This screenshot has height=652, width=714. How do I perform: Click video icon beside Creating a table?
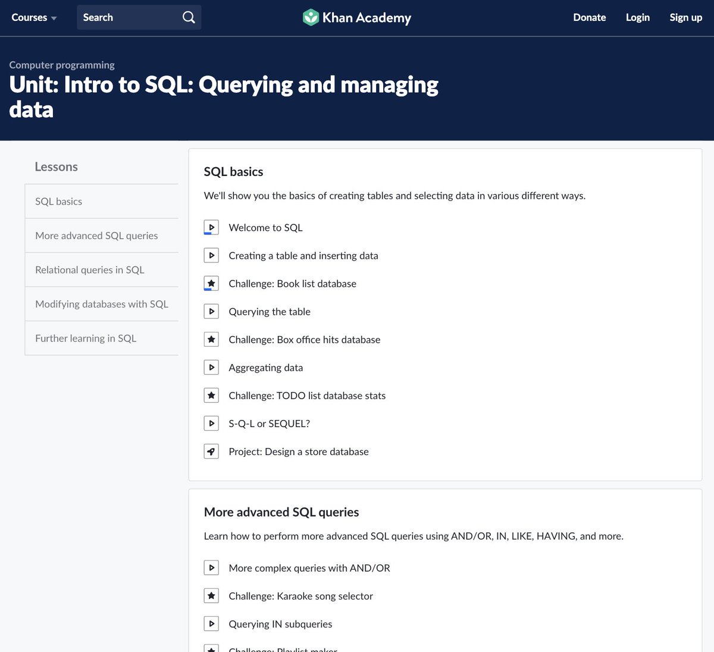pos(211,255)
